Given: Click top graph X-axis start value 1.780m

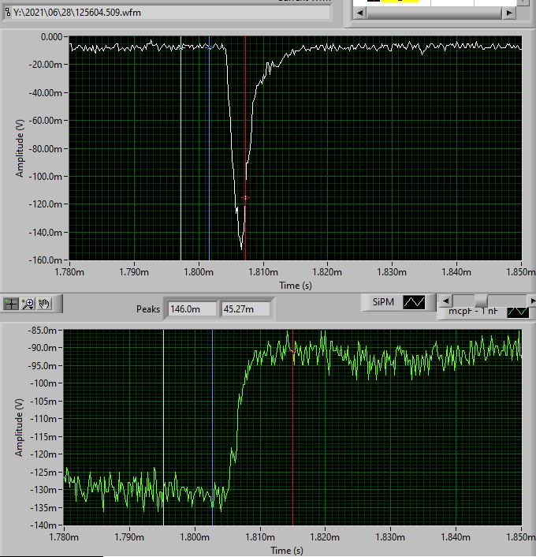Looking at the screenshot, I should click(69, 272).
